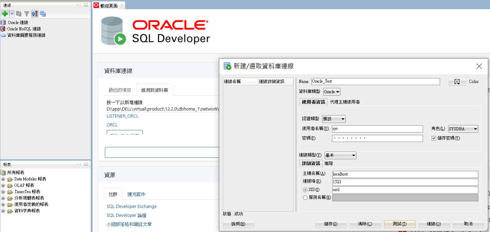Image resolution: width=490 pixels, height=232 pixels.
Task: Toggle the sort-by-type arrow icon in connections toolbar
Action: 34,14
